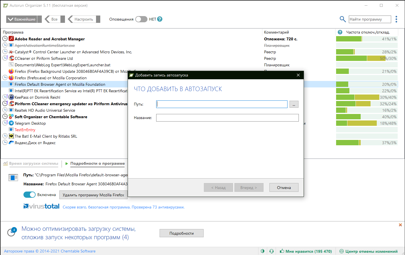Click the shield icon in status bar

(x=262, y=251)
